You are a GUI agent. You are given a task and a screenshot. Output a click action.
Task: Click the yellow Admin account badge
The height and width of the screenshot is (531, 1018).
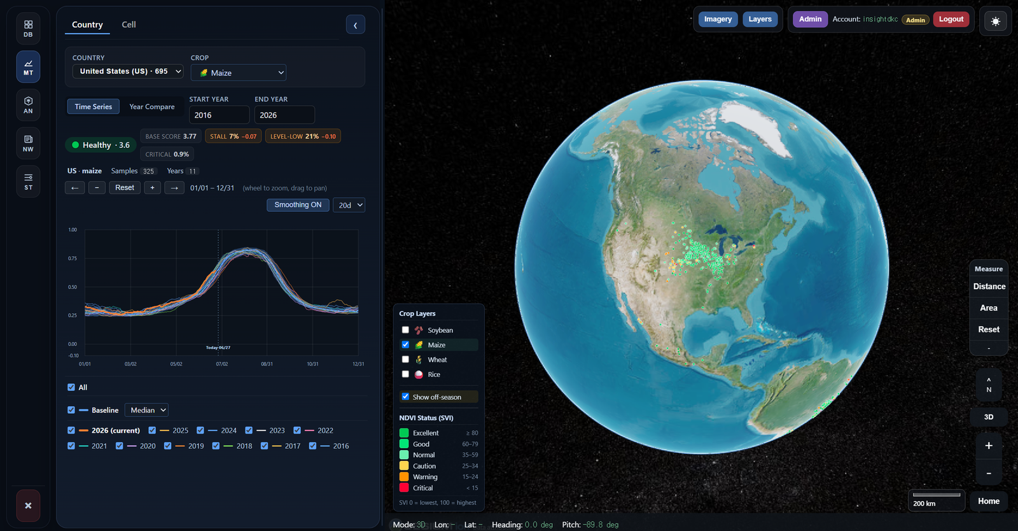pos(916,20)
